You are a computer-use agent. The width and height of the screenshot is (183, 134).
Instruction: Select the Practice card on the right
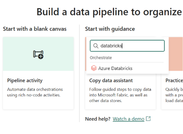pos(172,73)
